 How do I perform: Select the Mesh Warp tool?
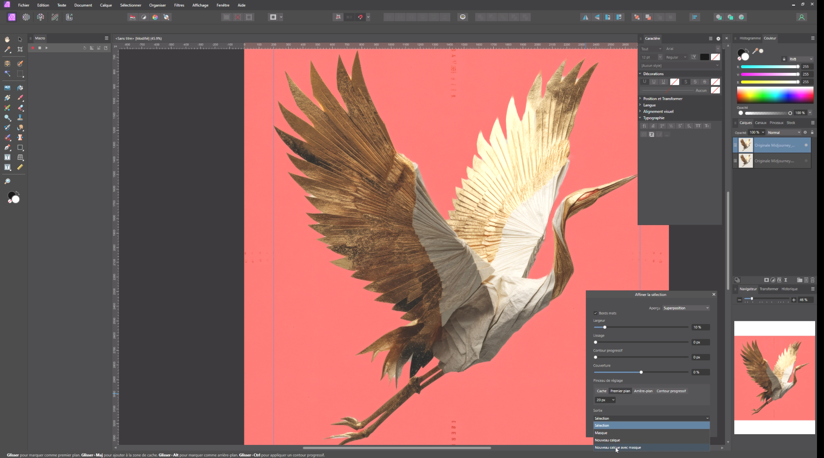click(20, 157)
